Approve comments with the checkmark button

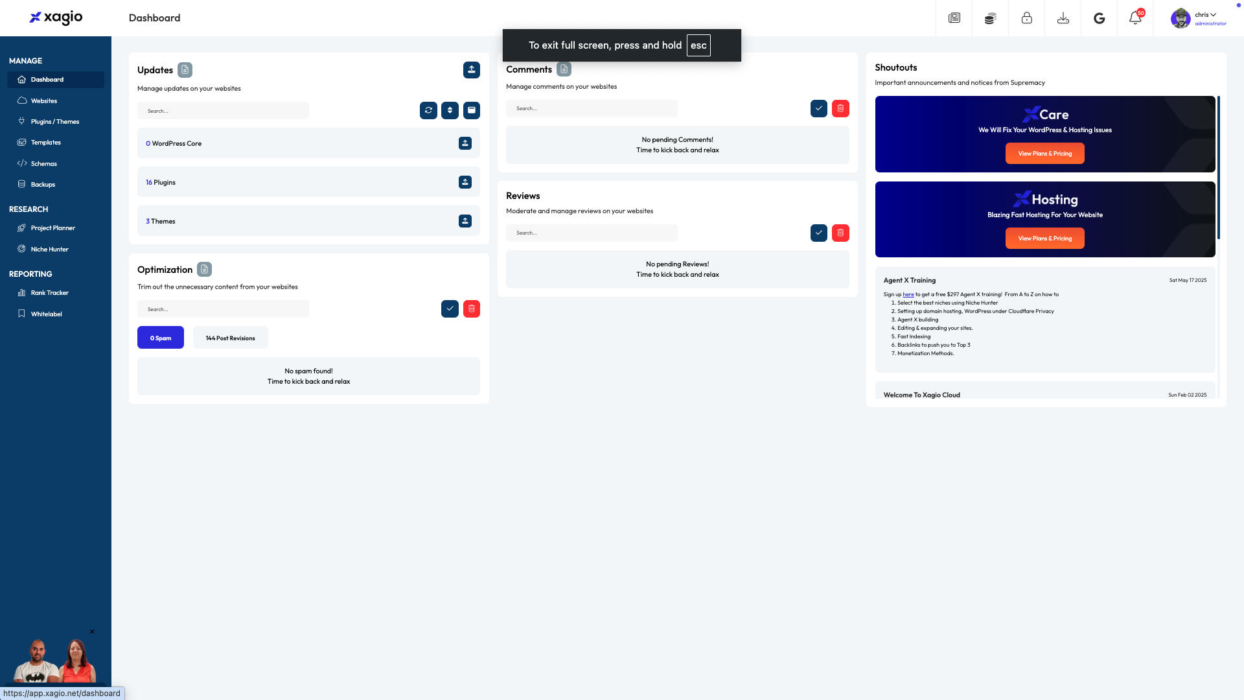819,108
